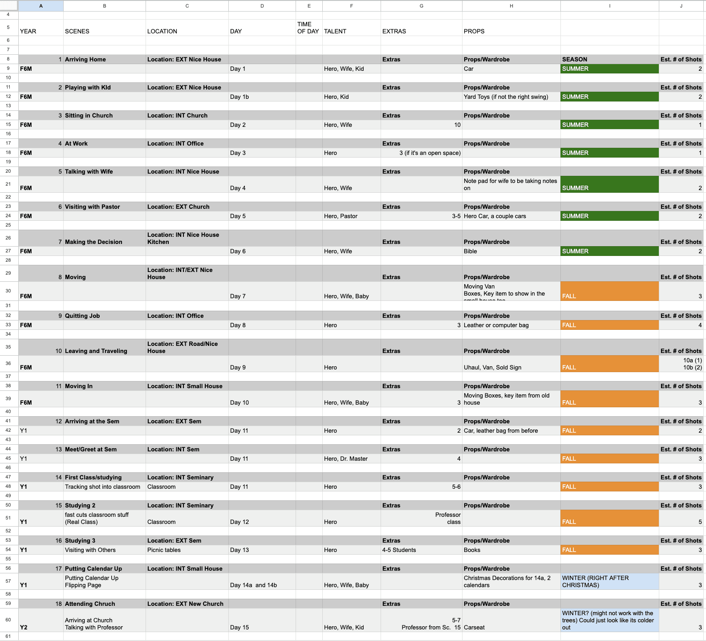The image size is (706, 641).
Task: Select the At Work scene cell
Action: tap(105, 143)
